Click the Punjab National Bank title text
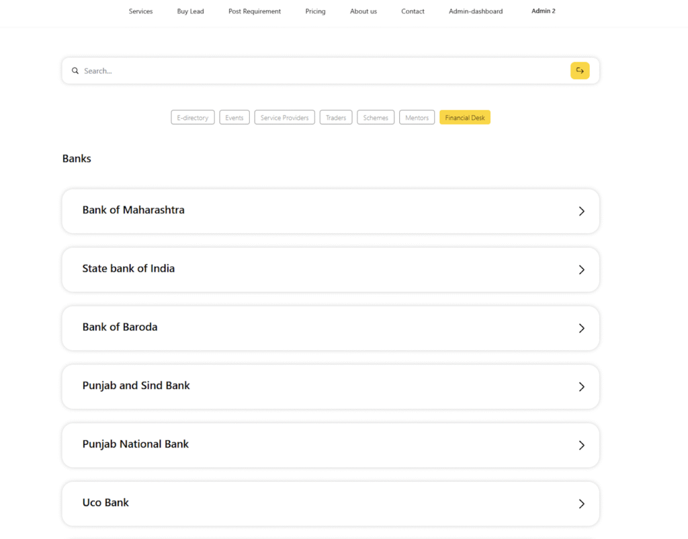Screen dimensions: 688x539 point(136,444)
